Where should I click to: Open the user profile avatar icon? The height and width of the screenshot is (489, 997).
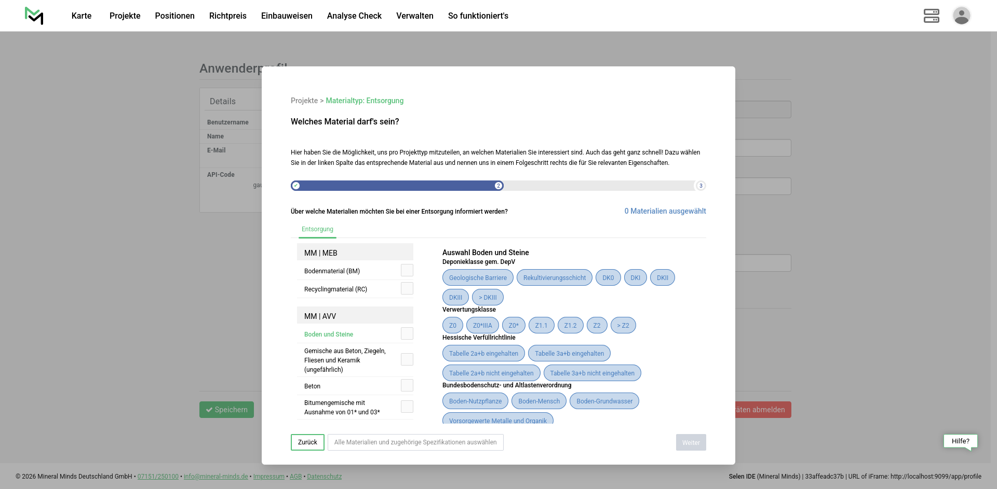(x=961, y=16)
